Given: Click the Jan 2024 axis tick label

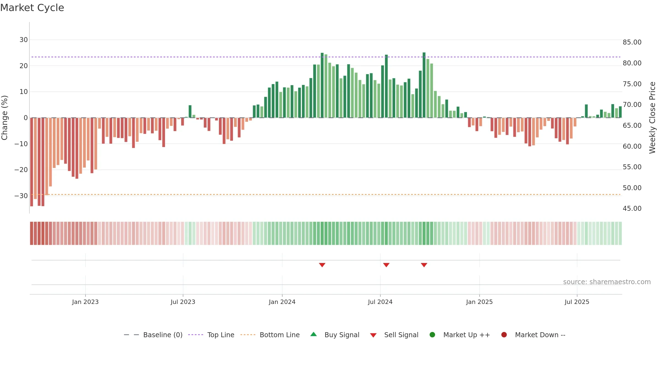Looking at the screenshot, I should (x=282, y=302).
